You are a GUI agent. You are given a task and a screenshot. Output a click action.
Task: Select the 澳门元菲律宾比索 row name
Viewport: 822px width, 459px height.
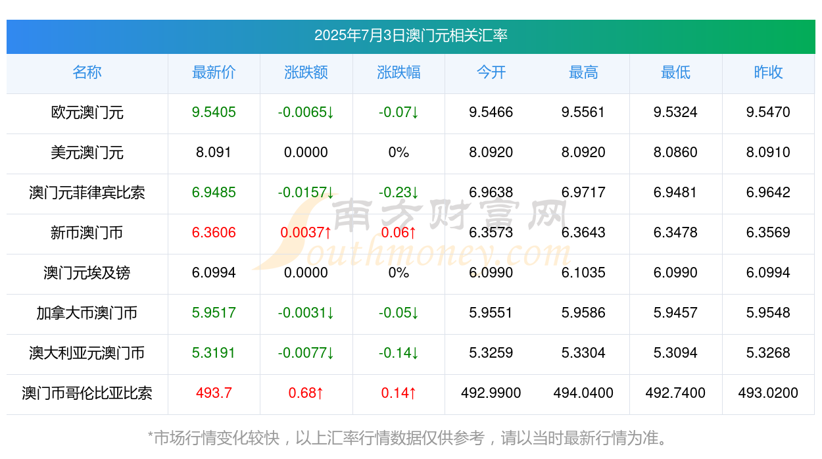(87, 193)
